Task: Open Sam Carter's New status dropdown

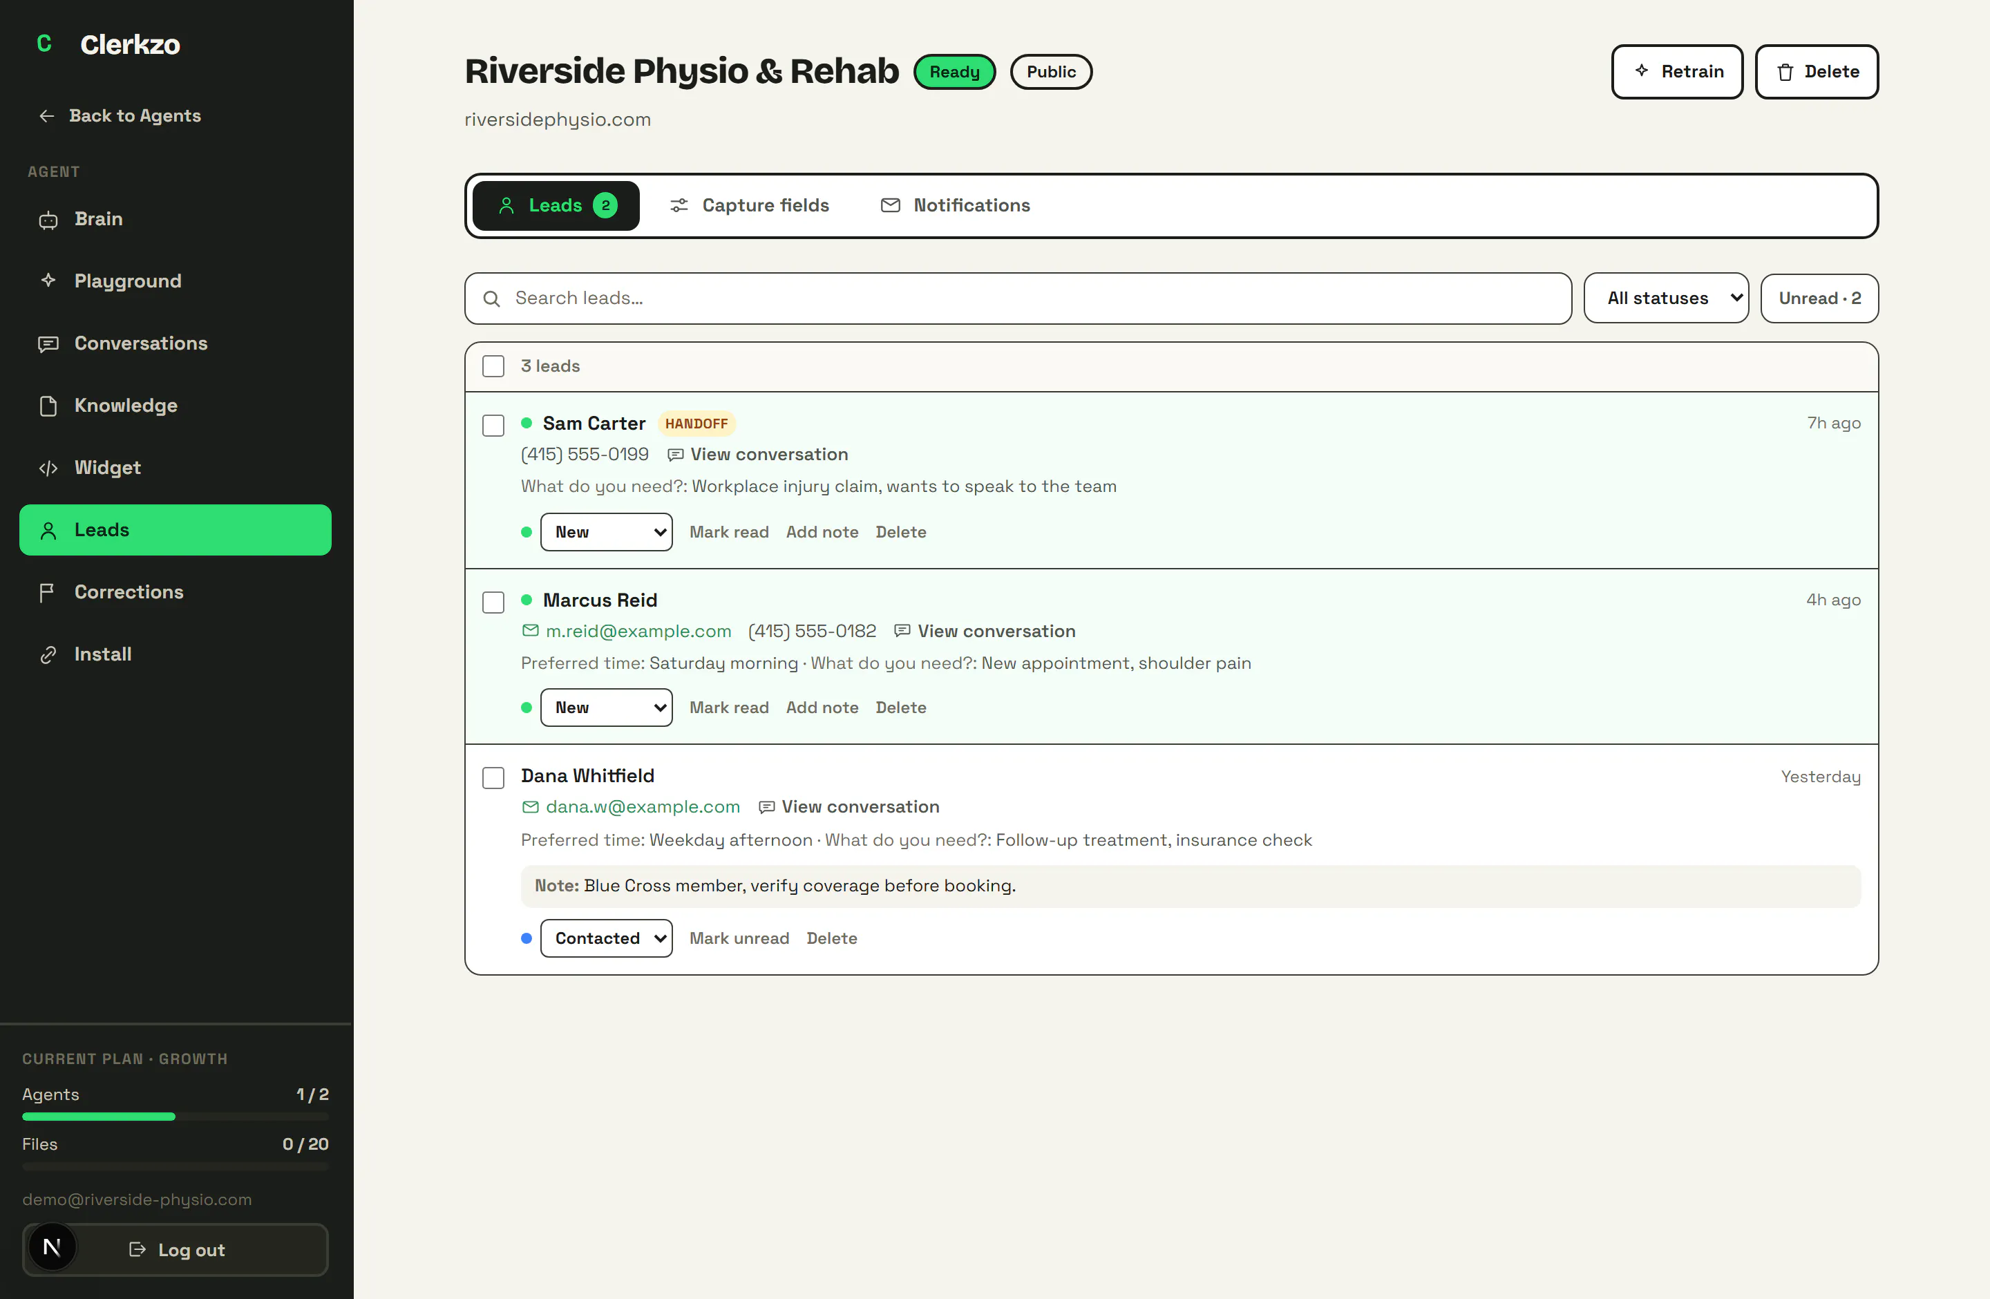Action: pos(606,533)
